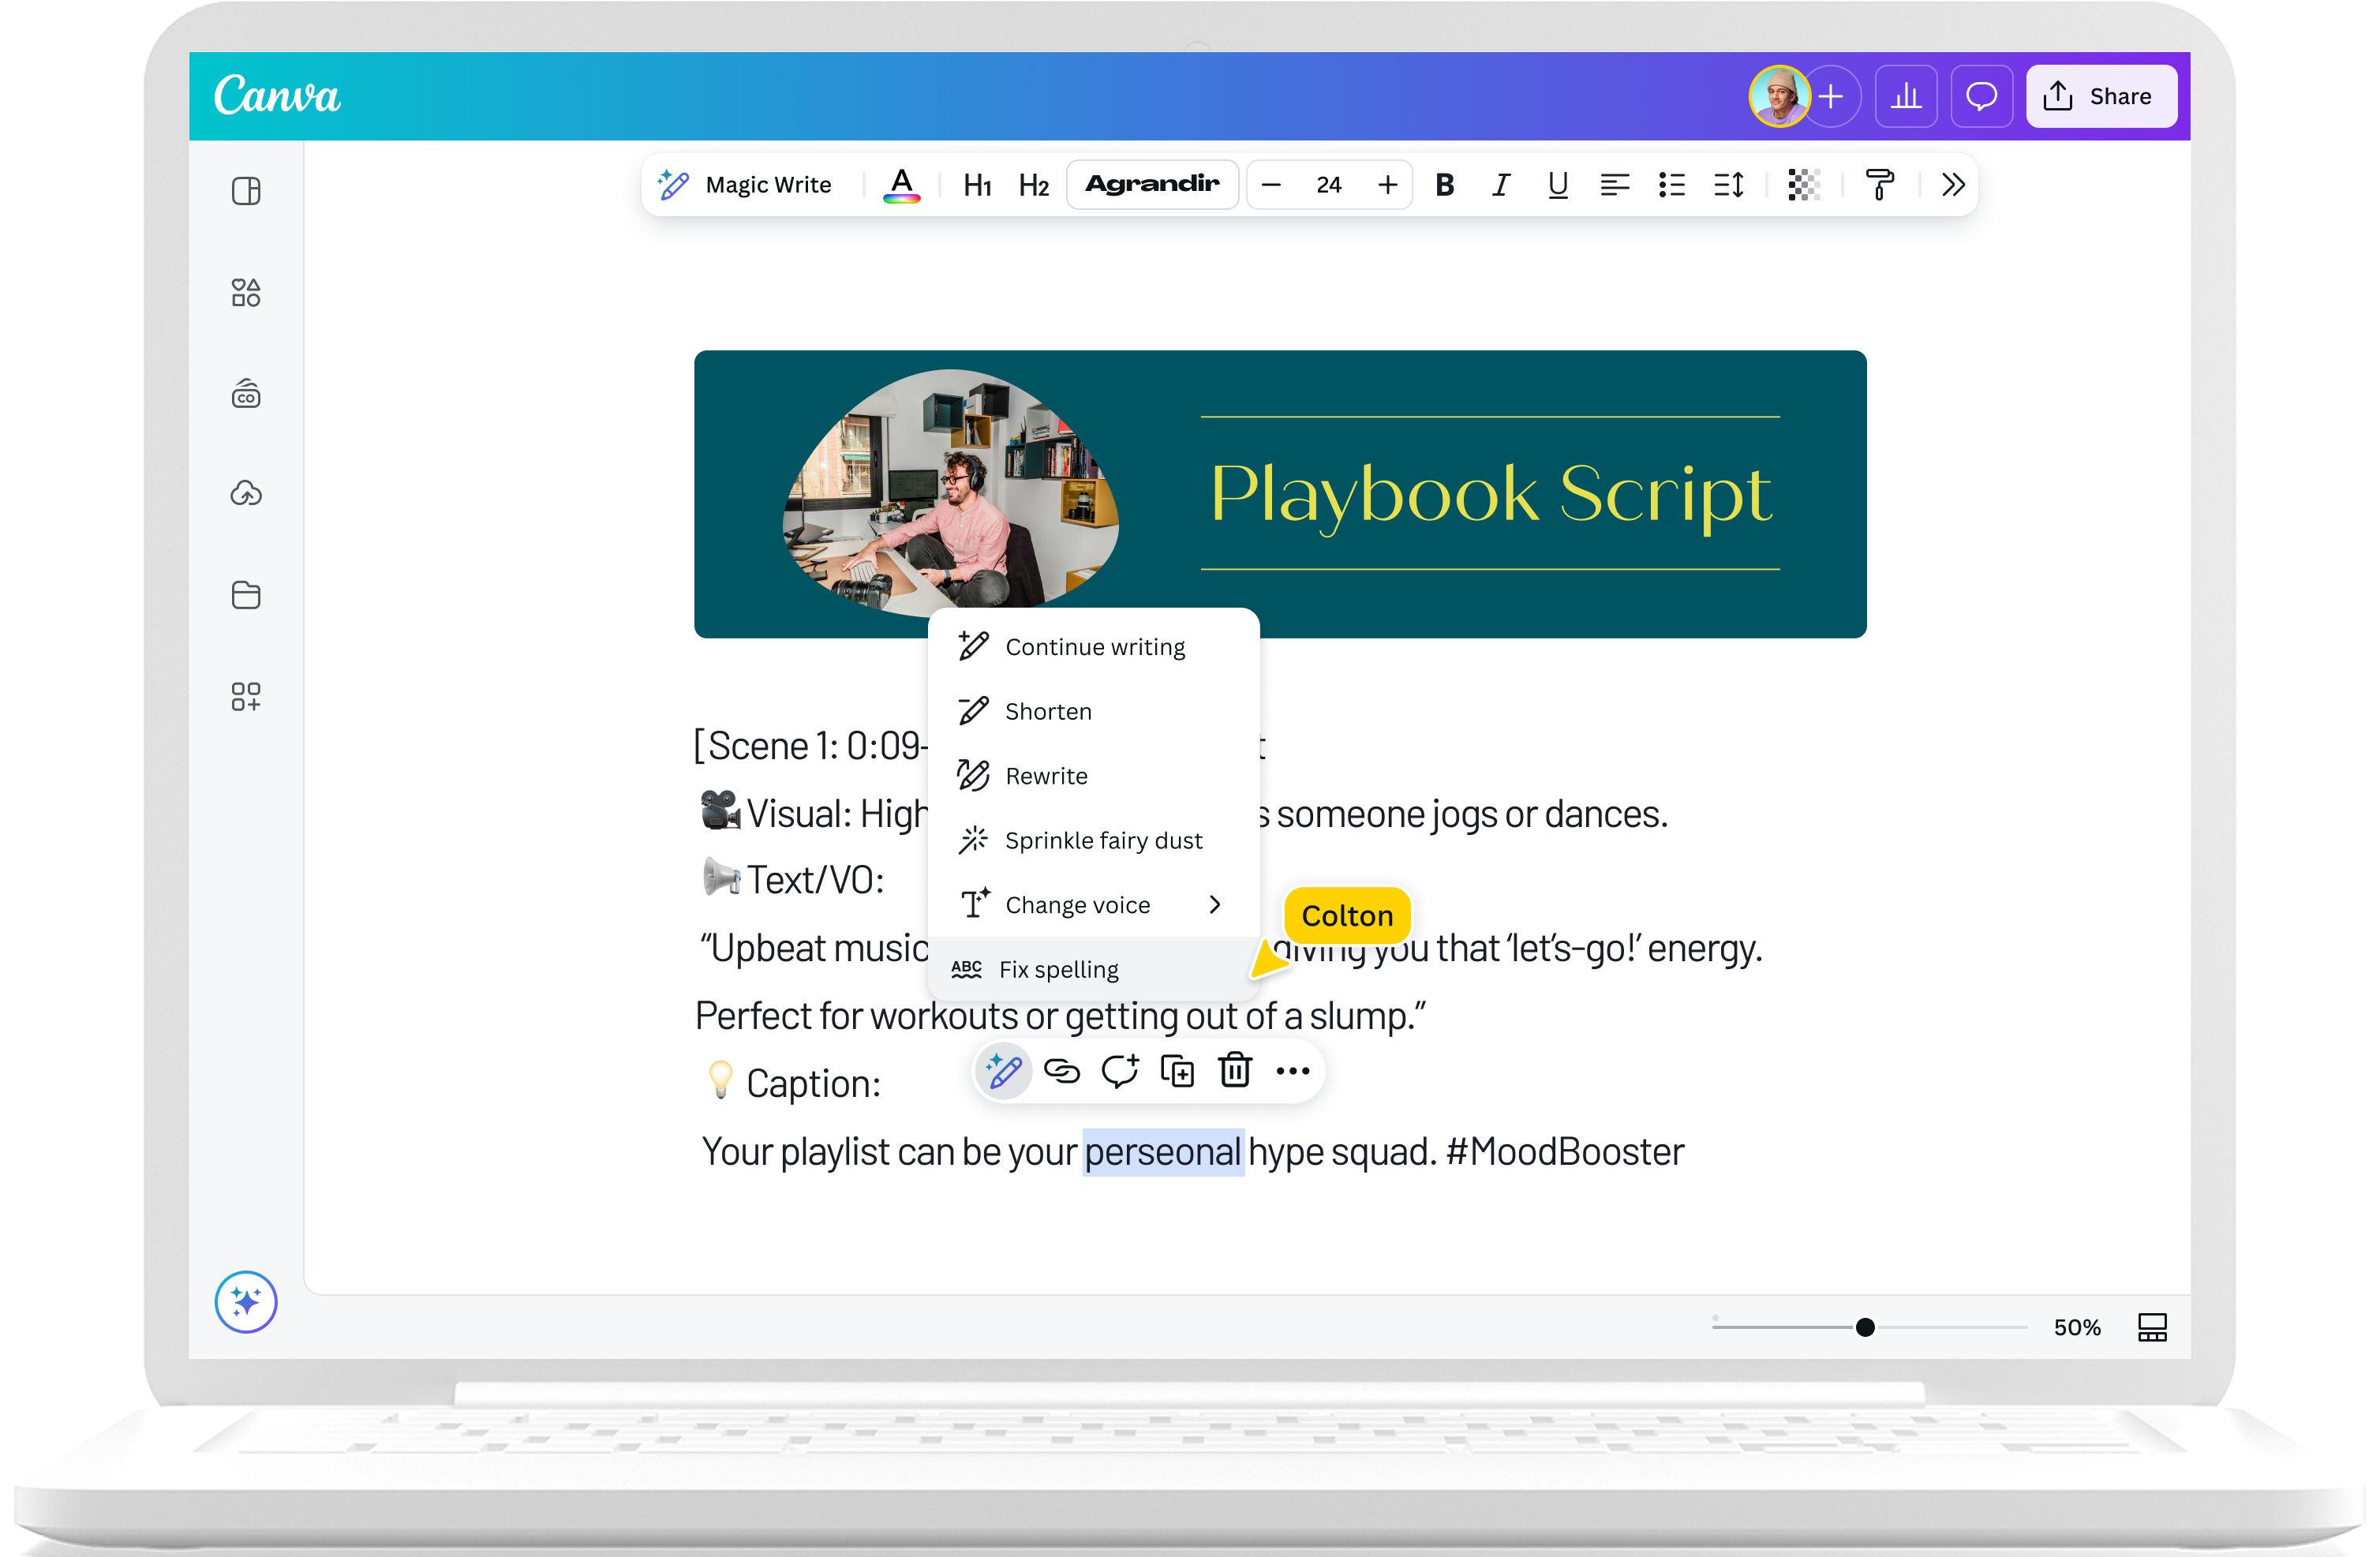Toggle bold formatting
This screenshot has width=2380, height=1557.
click(x=1444, y=185)
